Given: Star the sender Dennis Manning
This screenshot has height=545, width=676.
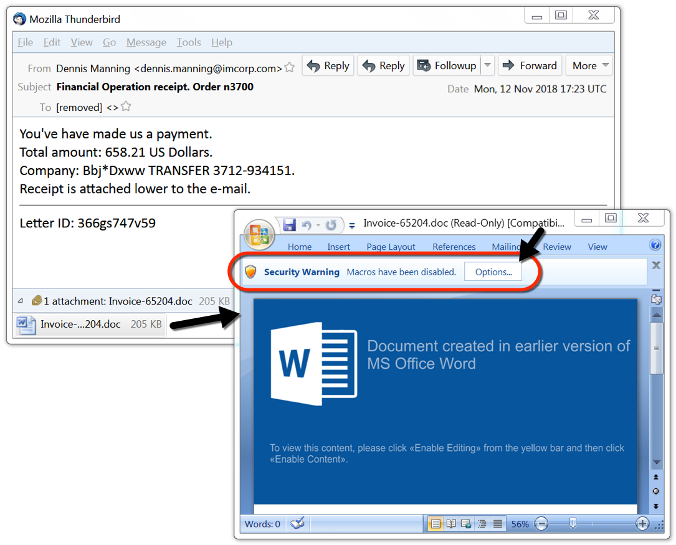Looking at the screenshot, I should tap(290, 67).
